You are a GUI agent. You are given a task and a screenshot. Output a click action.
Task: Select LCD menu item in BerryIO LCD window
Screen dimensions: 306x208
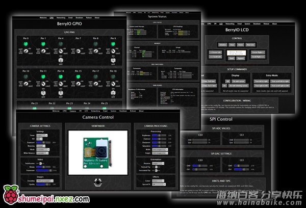[221, 24]
